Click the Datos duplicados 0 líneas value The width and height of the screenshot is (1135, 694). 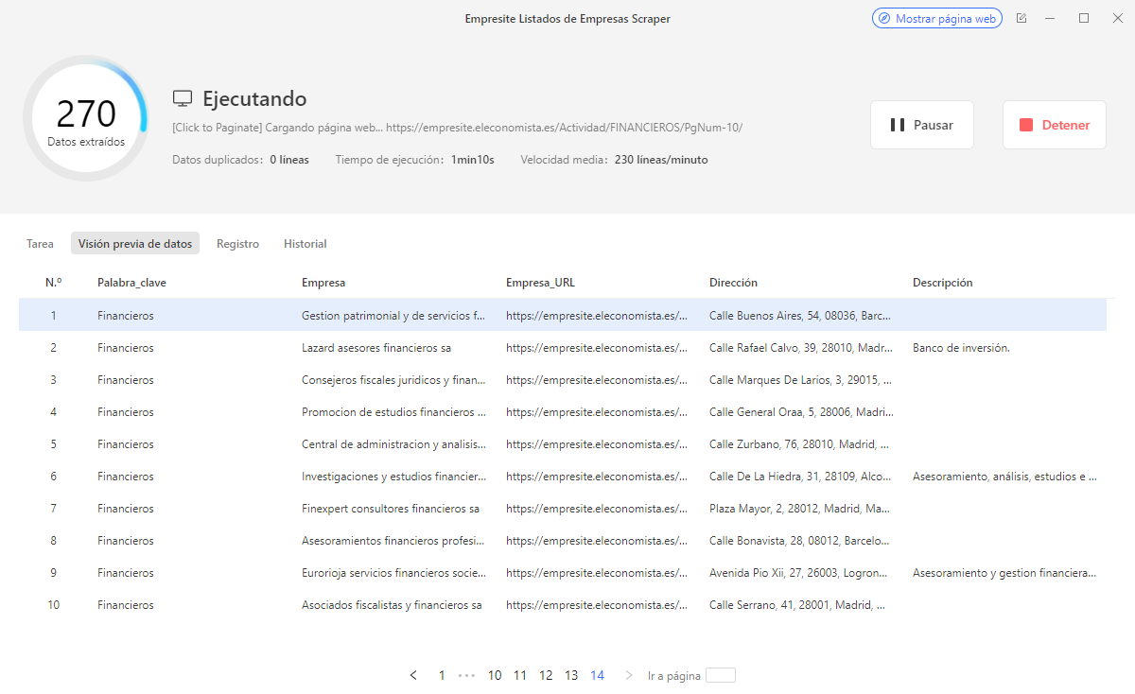click(x=289, y=160)
